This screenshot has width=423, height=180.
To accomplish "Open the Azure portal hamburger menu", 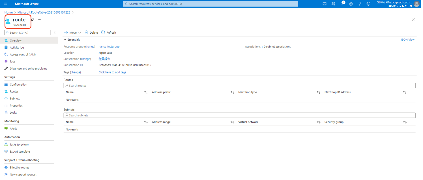I will click(x=5, y=4).
